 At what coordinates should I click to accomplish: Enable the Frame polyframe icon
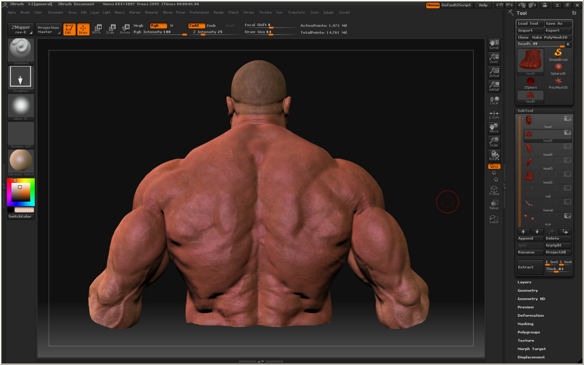tap(494, 190)
